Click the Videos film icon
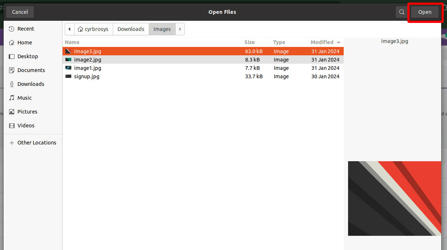This screenshot has width=447, height=250. pyautogui.click(x=12, y=126)
